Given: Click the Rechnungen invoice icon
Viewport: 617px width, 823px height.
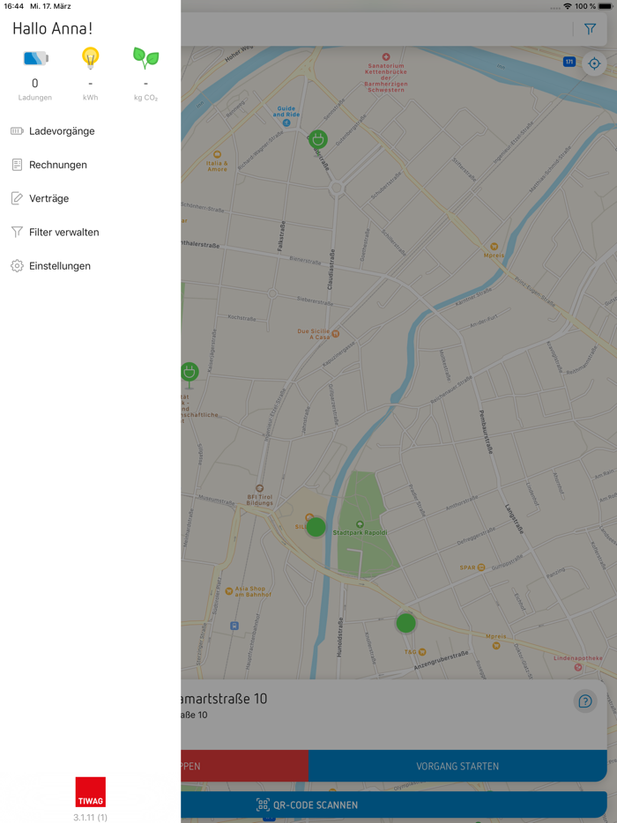Looking at the screenshot, I should click(x=16, y=165).
